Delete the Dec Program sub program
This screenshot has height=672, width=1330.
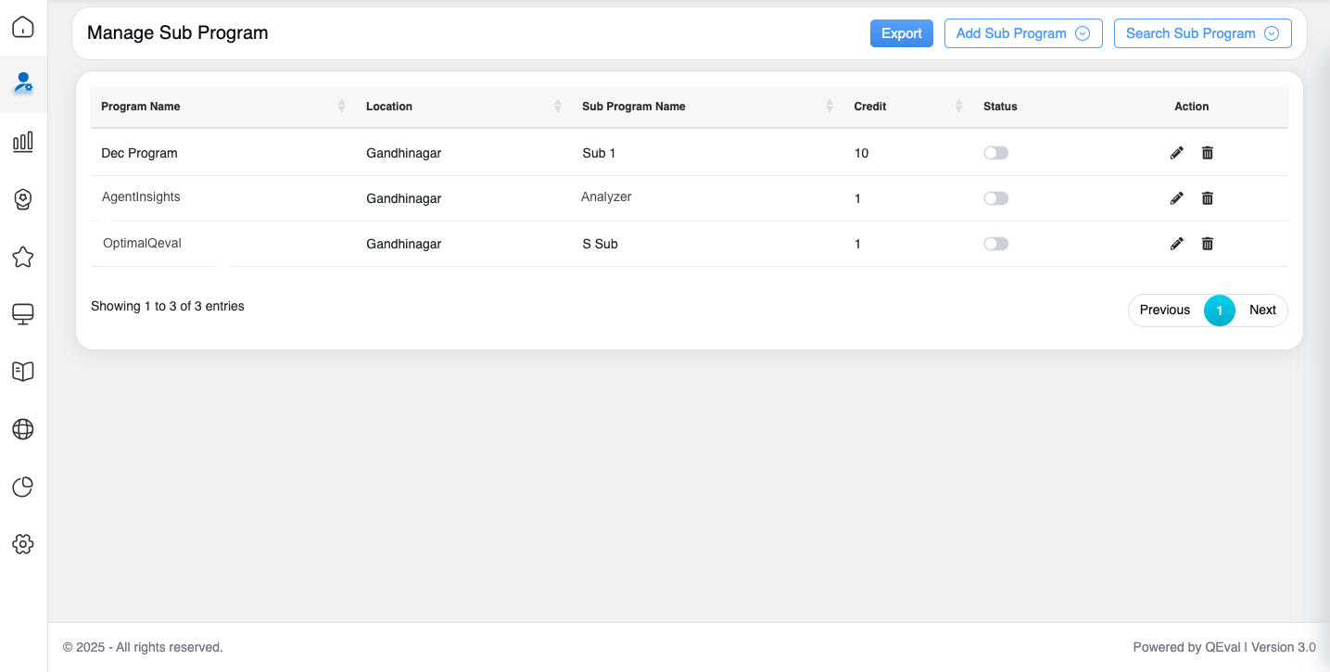[x=1207, y=153]
